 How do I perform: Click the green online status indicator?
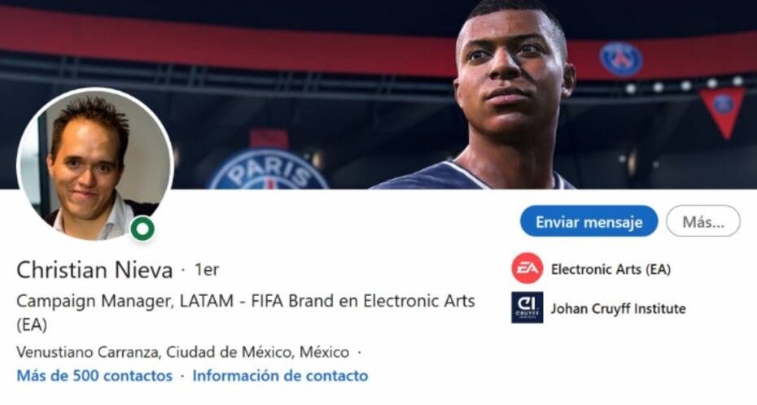(x=142, y=229)
